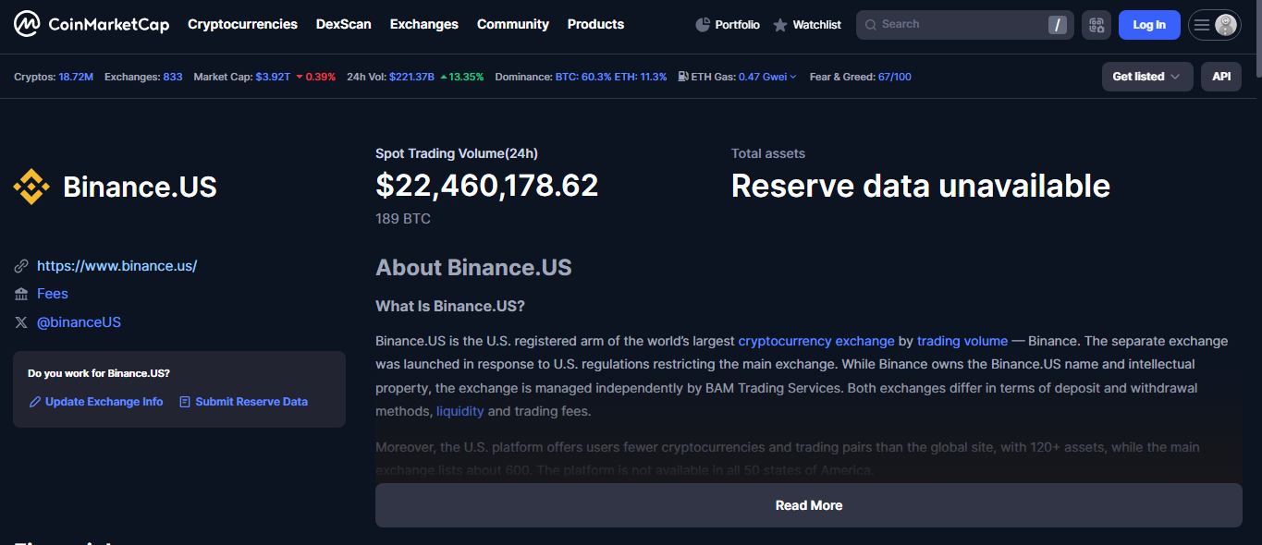Click the 189 BTC volume text
Screen dimensions: 1262x545
403,219
